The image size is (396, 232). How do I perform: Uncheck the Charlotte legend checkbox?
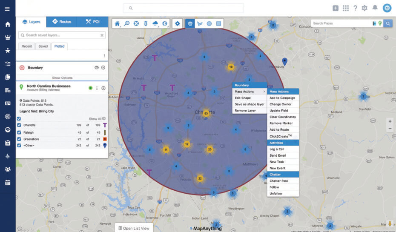coord(19,125)
